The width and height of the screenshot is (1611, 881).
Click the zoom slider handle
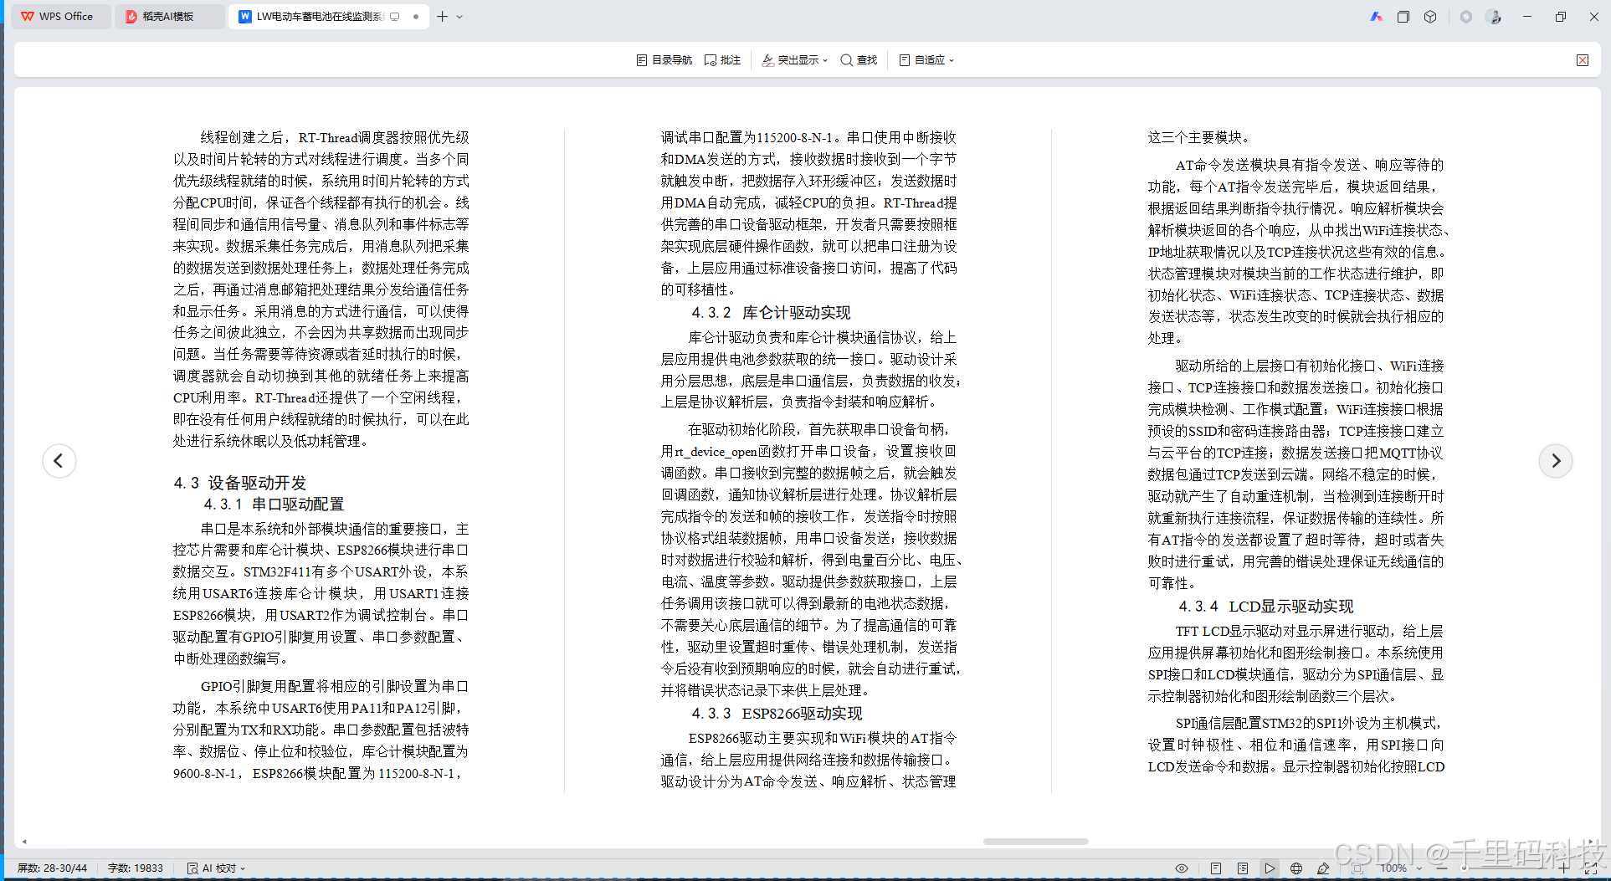(1463, 868)
